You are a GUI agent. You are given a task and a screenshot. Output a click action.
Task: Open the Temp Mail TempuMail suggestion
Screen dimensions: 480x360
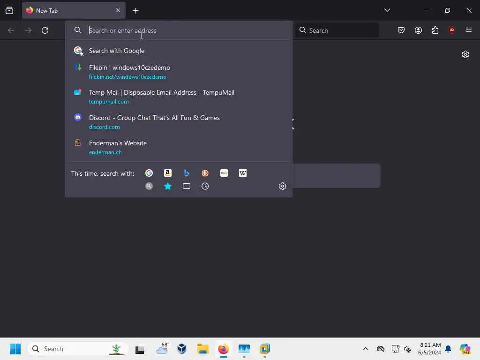point(179,97)
